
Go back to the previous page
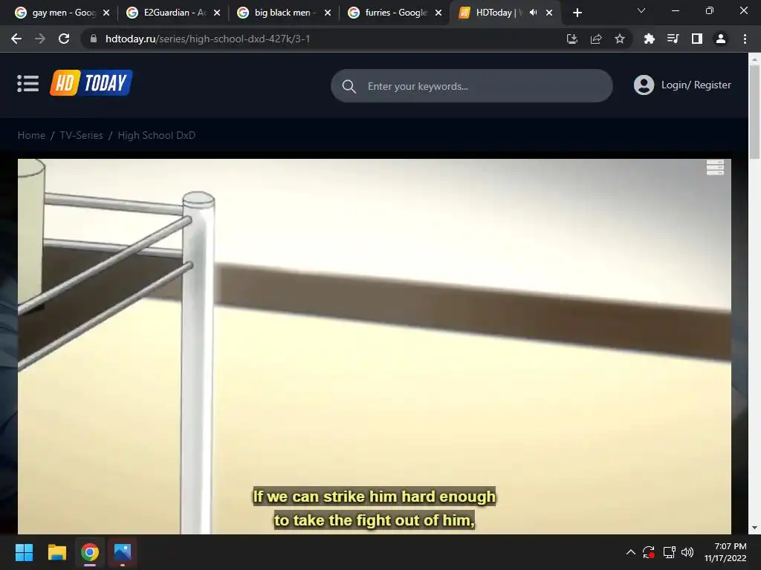click(16, 39)
